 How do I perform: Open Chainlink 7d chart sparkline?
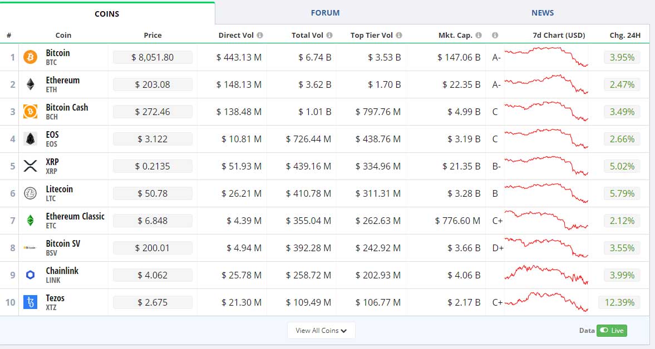point(546,275)
